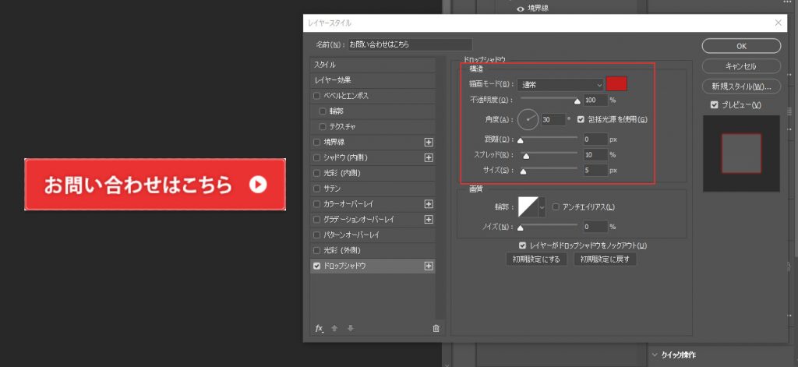Click the 新規スタイル button
This screenshot has width=798, height=367.
[741, 86]
